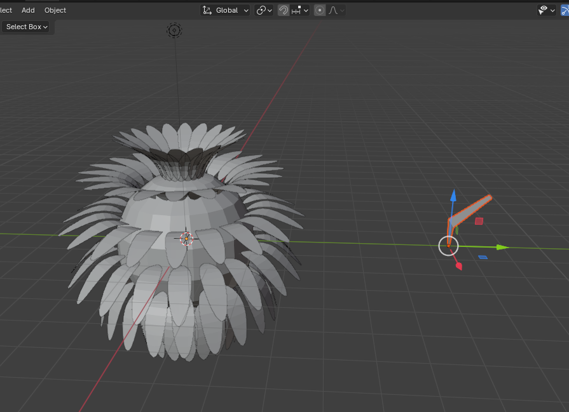Select the orange-outlined petal object
Screen dimensions: 569x412
[474, 209]
